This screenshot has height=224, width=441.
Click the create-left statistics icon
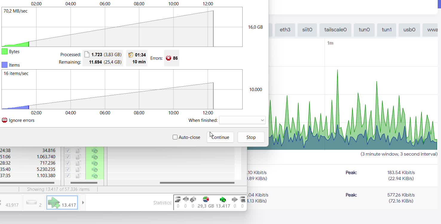pyautogui.click(x=193, y=199)
